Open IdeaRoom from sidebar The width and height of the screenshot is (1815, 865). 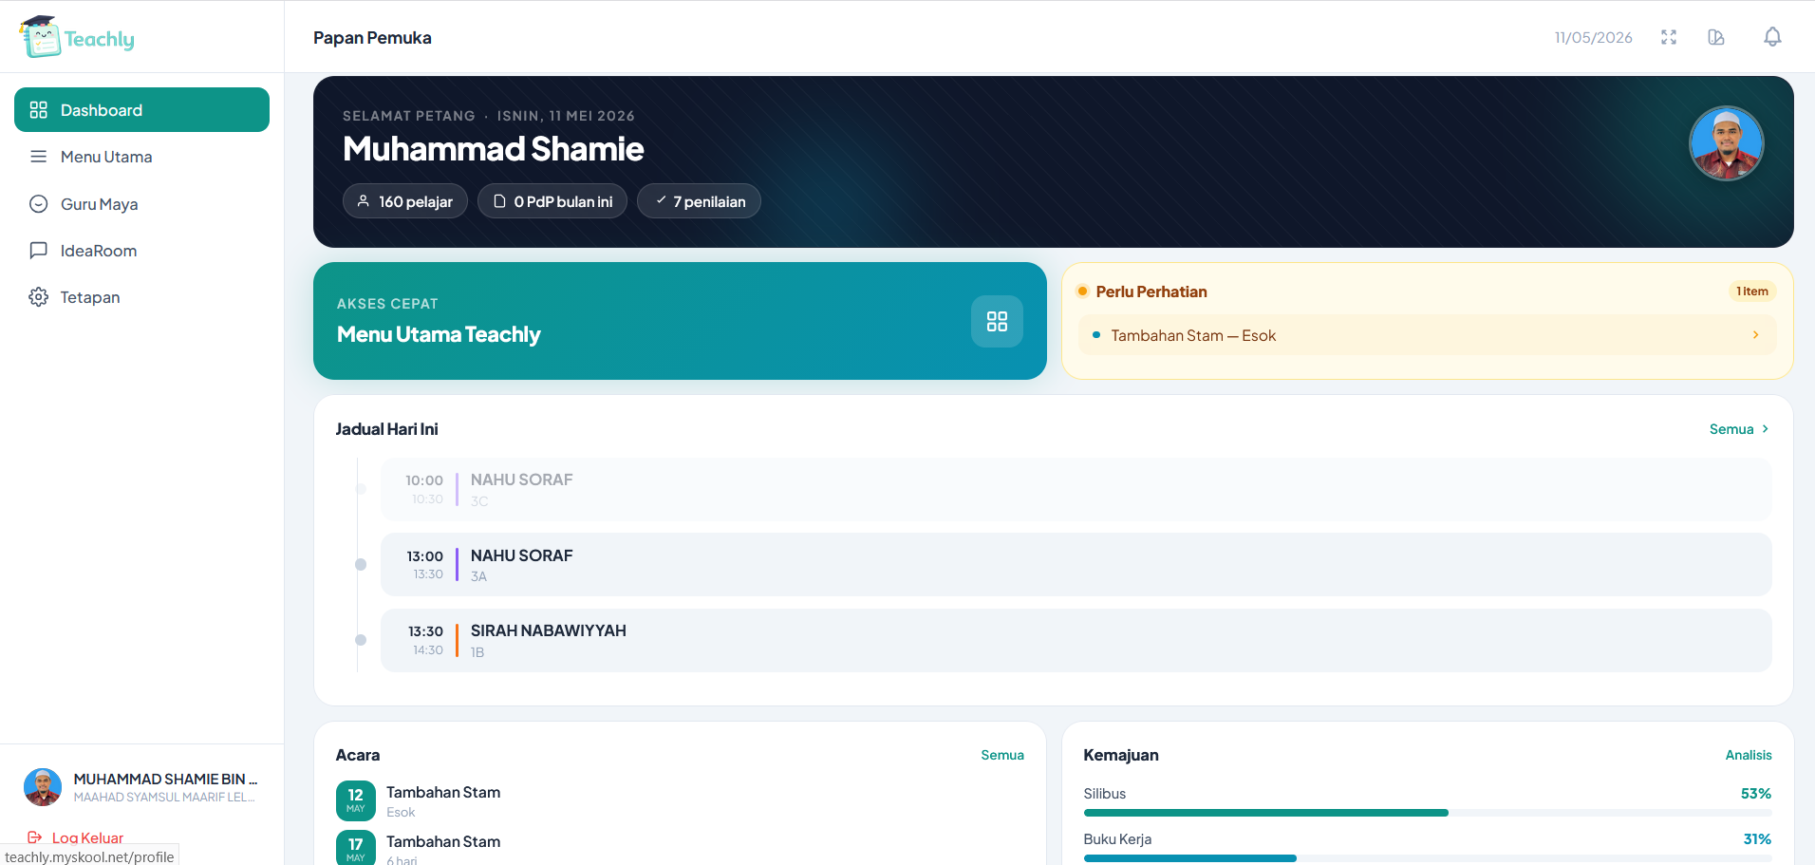[141, 251]
